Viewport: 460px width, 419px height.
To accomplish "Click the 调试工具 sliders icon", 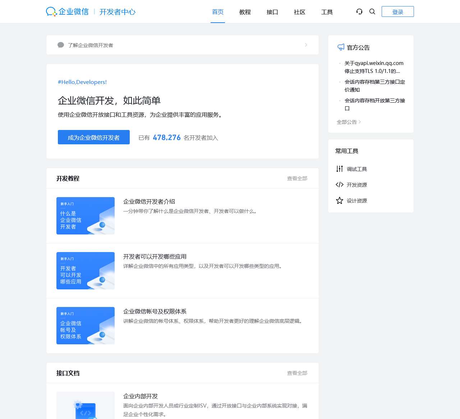I will click(x=340, y=169).
